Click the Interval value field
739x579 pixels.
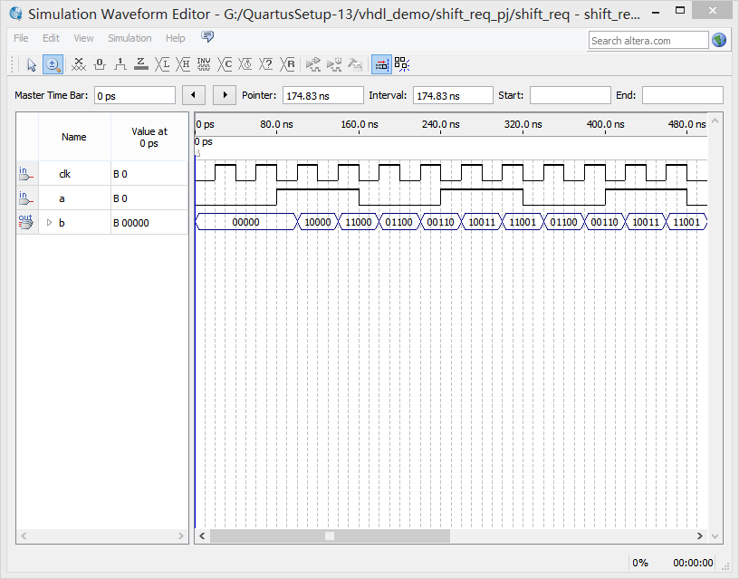tap(453, 96)
